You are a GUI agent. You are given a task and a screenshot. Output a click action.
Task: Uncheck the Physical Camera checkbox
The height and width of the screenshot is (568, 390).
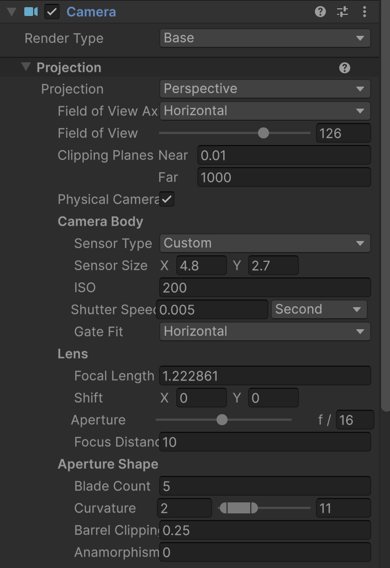click(167, 199)
